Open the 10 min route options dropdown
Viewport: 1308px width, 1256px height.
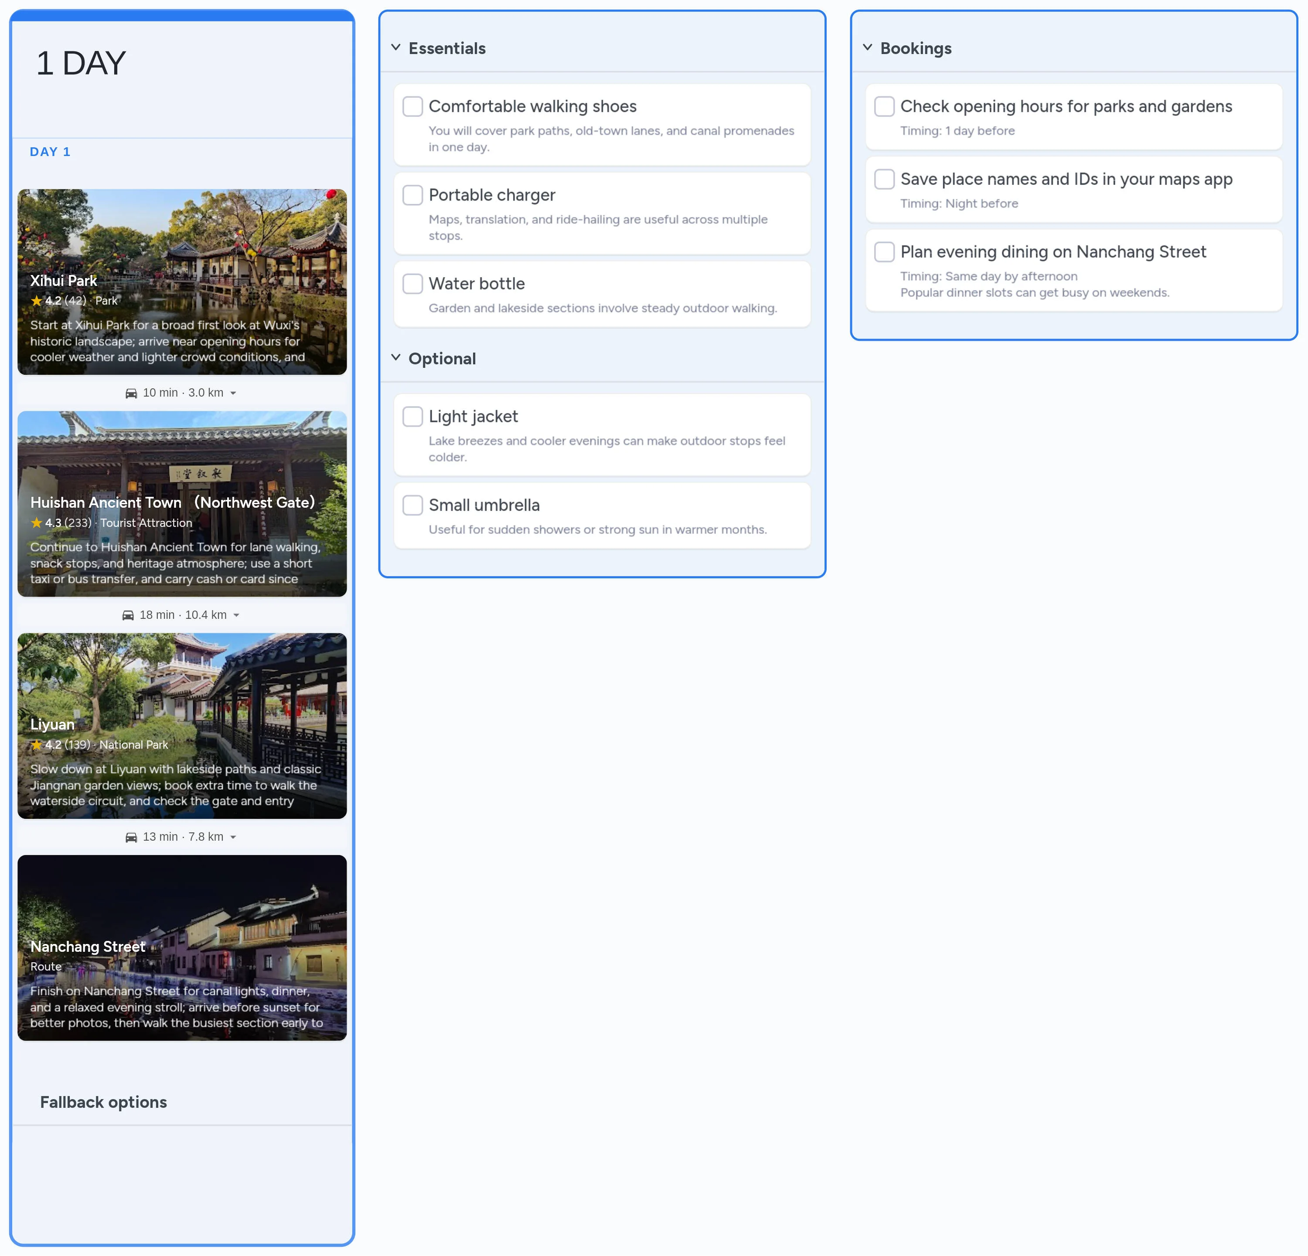tap(234, 393)
